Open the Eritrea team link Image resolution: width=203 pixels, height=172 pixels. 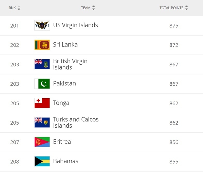(62, 142)
